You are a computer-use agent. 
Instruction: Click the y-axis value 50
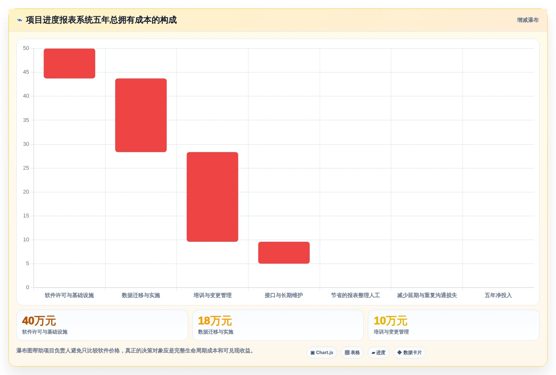(x=26, y=48)
